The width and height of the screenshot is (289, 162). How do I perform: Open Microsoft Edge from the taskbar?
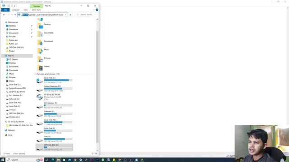(x=53, y=160)
